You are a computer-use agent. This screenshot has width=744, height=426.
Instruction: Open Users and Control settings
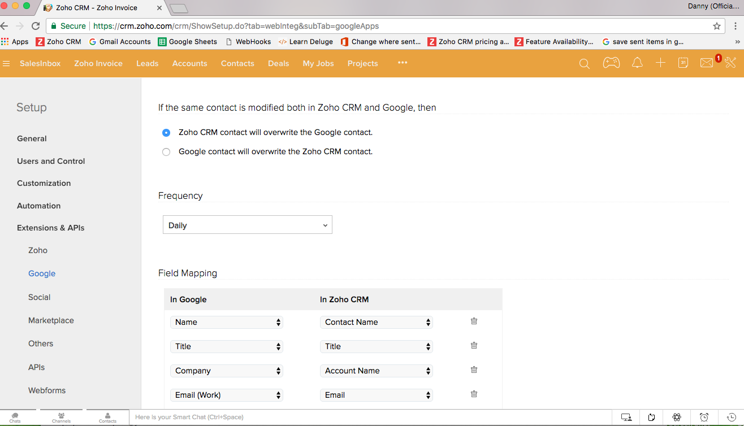[x=51, y=161]
